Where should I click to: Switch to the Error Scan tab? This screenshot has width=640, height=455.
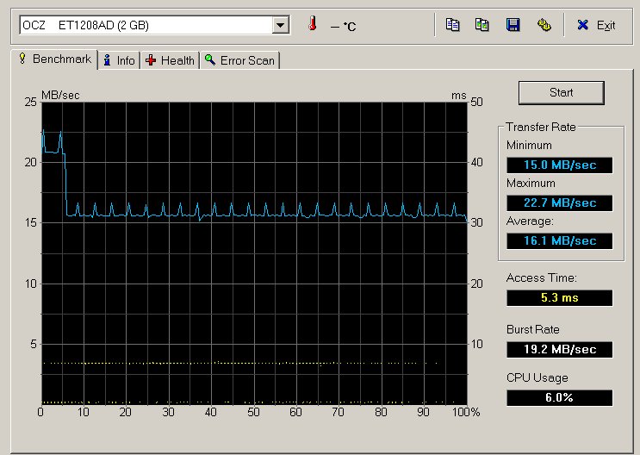click(x=240, y=60)
